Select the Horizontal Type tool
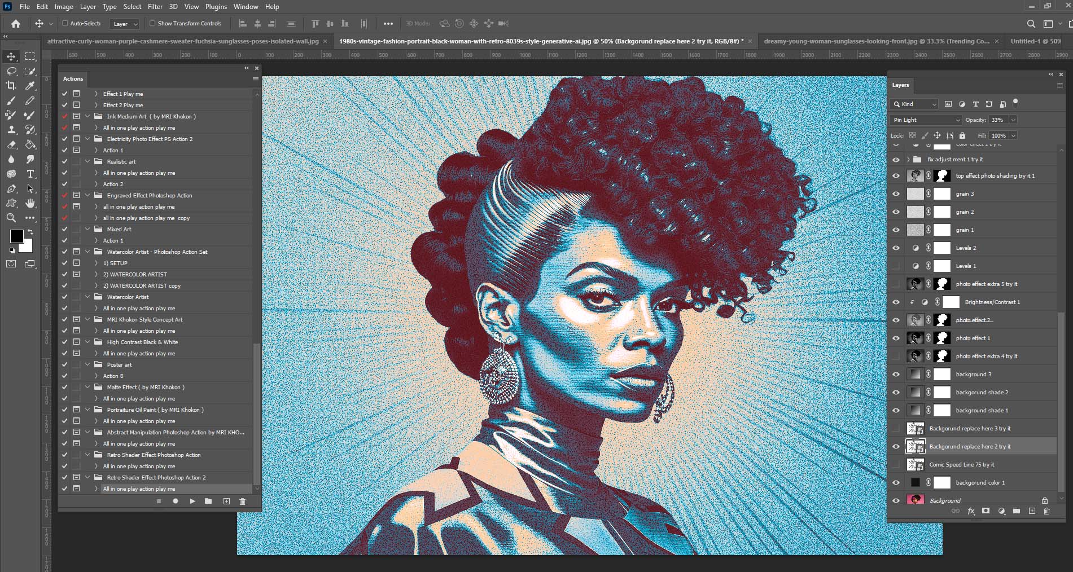The height and width of the screenshot is (572, 1073). (30, 174)
